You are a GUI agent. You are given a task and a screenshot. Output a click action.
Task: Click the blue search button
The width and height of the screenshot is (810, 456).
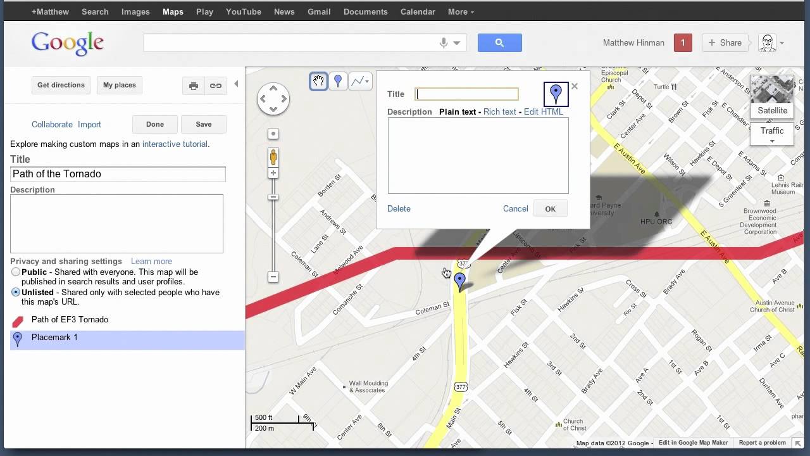(x=499, y=42)
